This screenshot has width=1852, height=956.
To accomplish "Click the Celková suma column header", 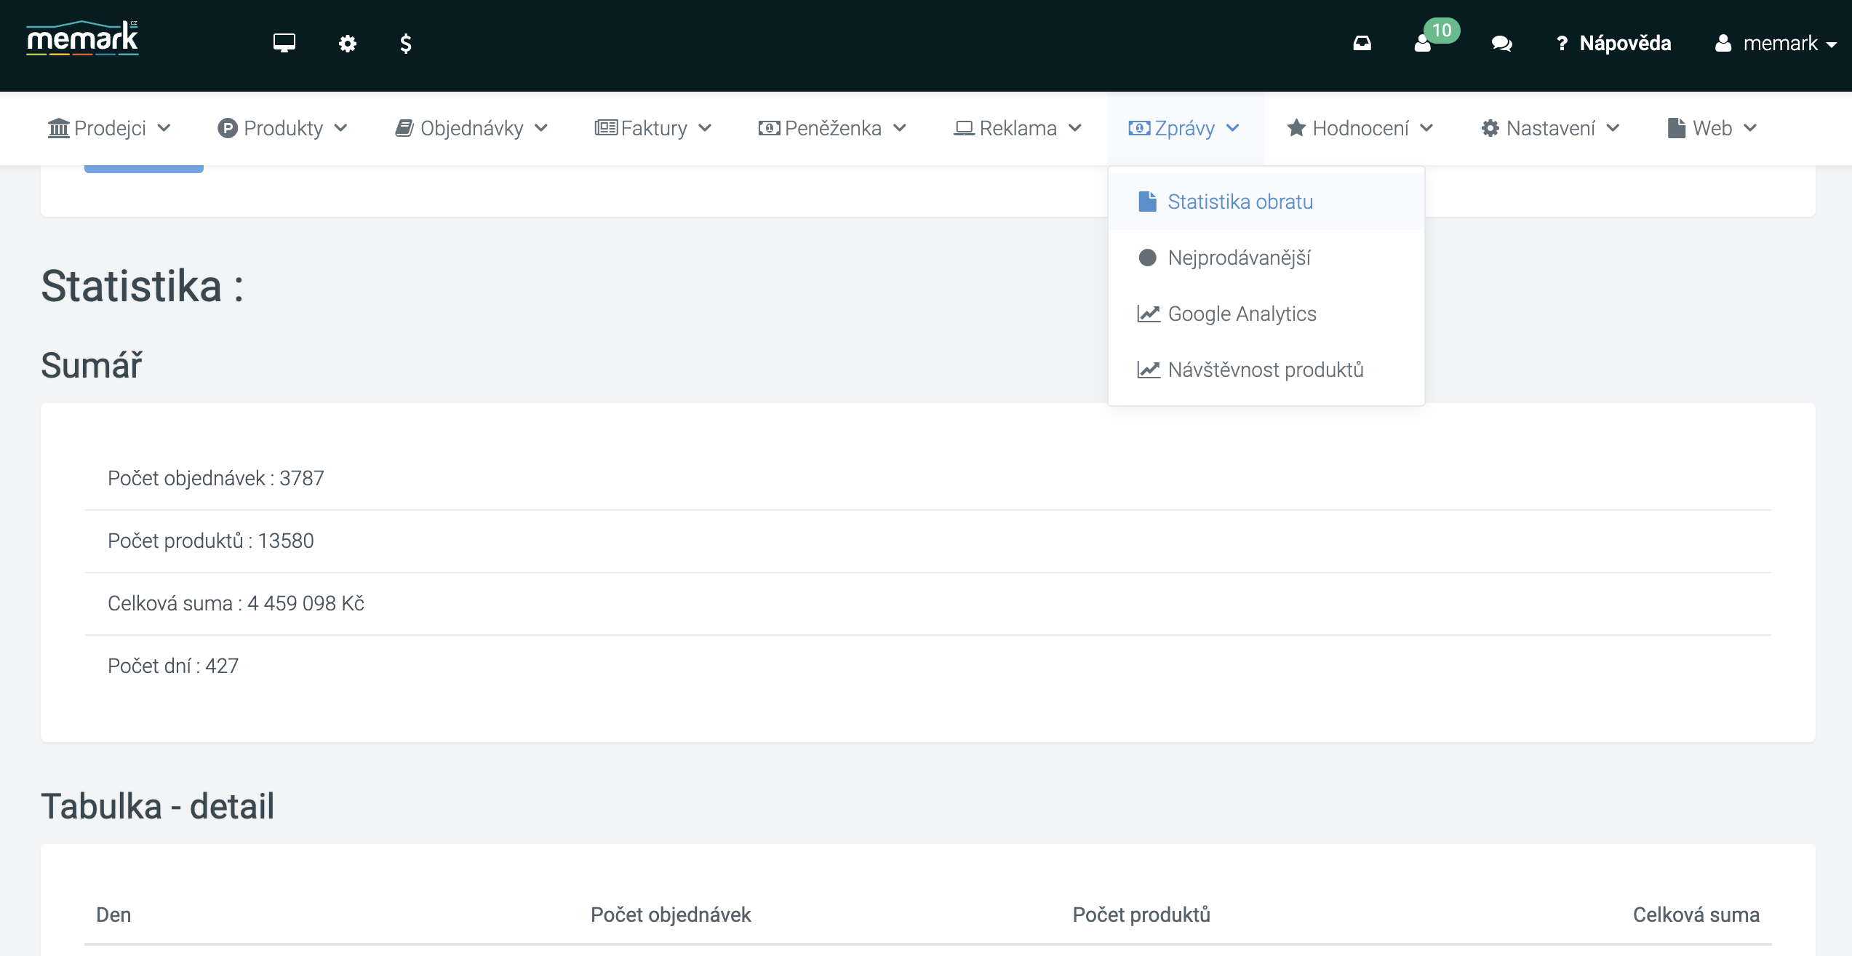I will [x=1696, y=915].
